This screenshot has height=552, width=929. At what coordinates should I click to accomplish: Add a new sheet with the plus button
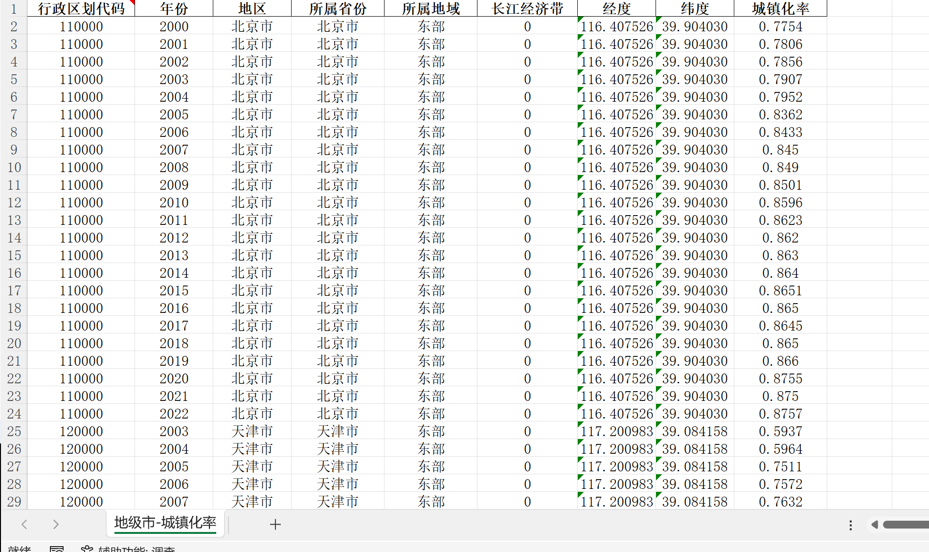click(x=275, y=525)
